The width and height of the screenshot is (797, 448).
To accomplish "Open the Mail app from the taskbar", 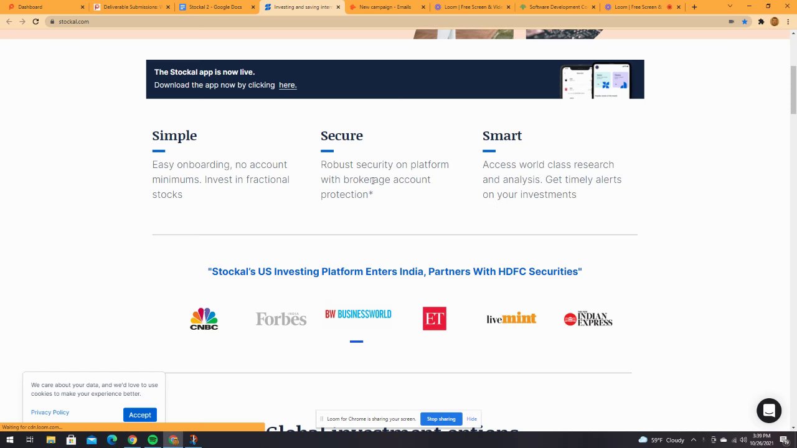I will pyautogui.click(x=92, y=440).
